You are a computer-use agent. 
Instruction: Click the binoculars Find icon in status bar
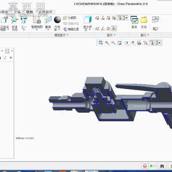162,166
